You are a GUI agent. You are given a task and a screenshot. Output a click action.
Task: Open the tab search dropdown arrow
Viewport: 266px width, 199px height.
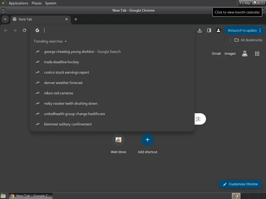pos(5,19)
